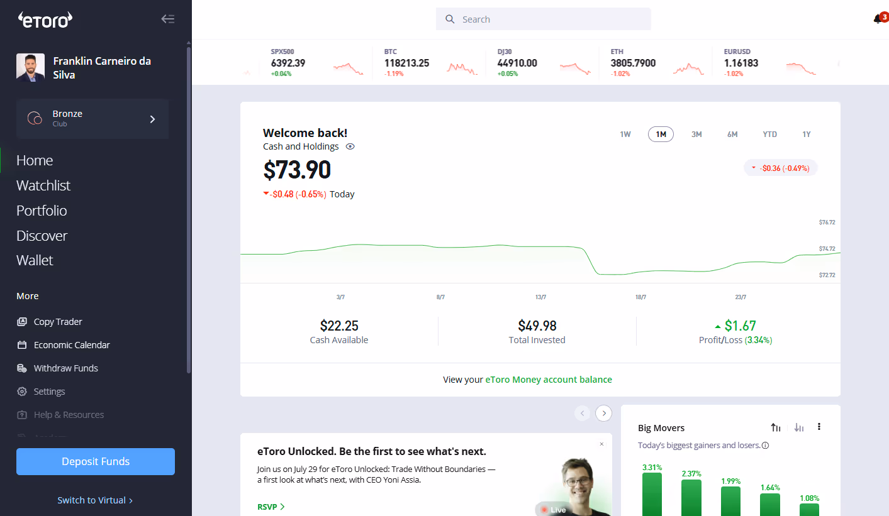The image size is (889, 516).
Task: Select the 6M chart range
Action: pos(732,134)
